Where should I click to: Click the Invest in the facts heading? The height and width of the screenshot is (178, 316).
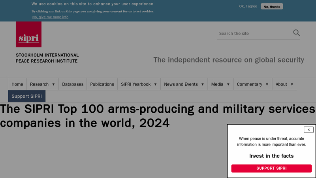(271, 156)
